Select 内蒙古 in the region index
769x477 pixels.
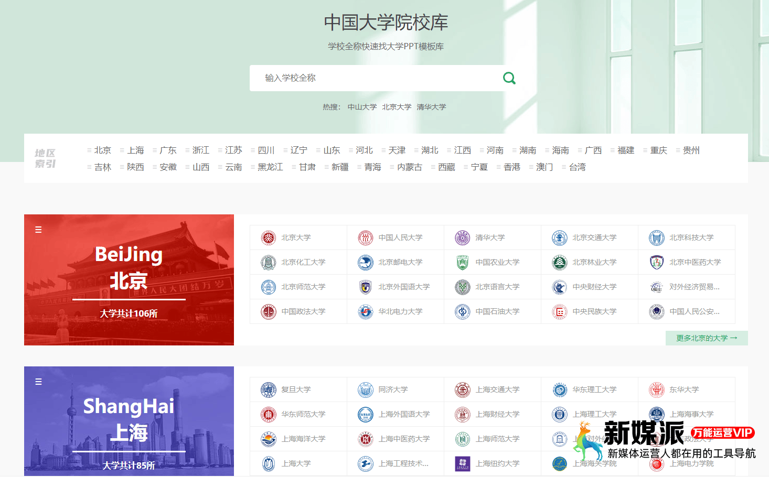409,167
